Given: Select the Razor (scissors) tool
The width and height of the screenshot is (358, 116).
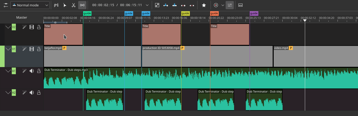Looking at the screenshot, I should tap(73, 5).
